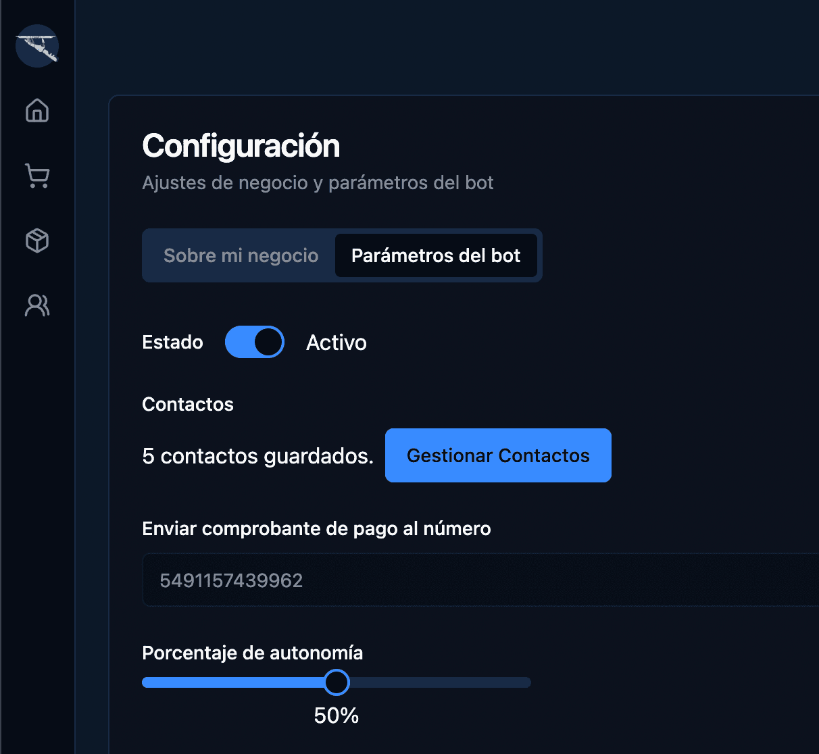Open the products package icon in sidebar

pos(36,241)
